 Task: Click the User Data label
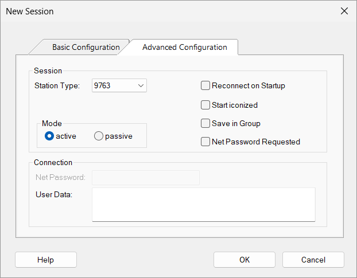click(54, 194)
